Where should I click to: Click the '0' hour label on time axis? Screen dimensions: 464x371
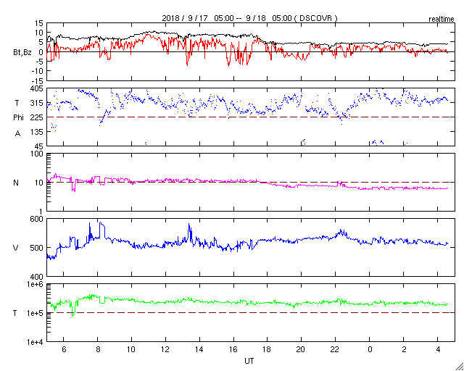pos(370,349)
